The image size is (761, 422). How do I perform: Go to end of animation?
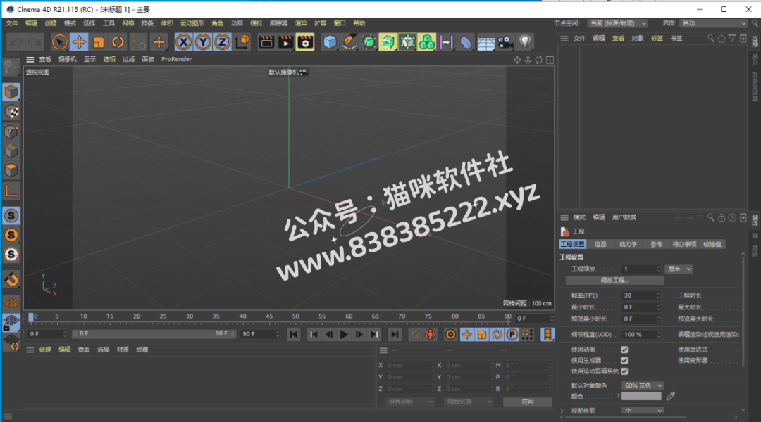pos(395,334)
